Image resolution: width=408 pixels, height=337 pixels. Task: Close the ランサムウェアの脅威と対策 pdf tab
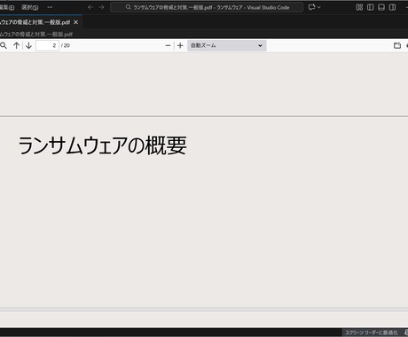[76, 22]
